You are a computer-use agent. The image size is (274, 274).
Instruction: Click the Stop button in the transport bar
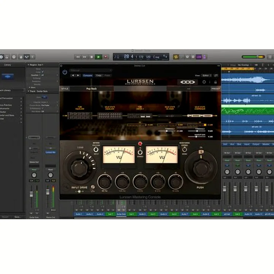pyautogui.click(x=91, y=57)
